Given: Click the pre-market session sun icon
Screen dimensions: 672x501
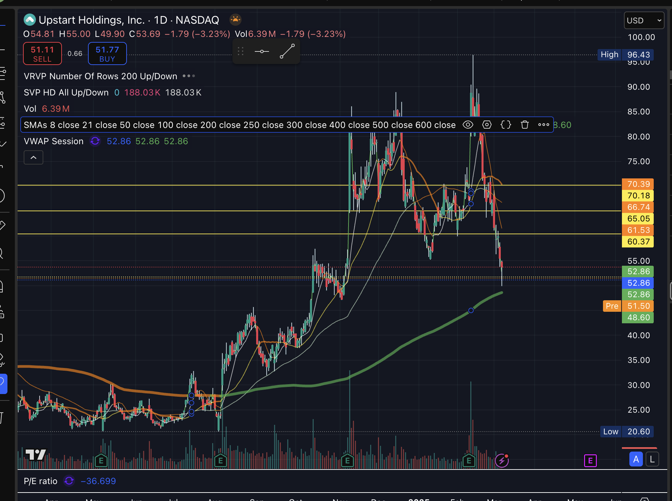Looking at the screenshot, I should pos(236,20).
